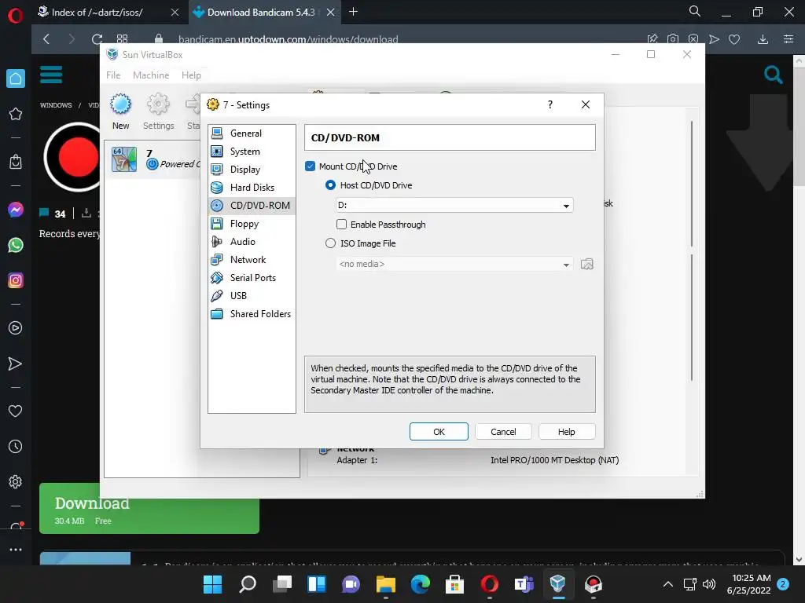Open Shared Folders settings category
The height and width of the screenshot is (603, 805).
252,314
